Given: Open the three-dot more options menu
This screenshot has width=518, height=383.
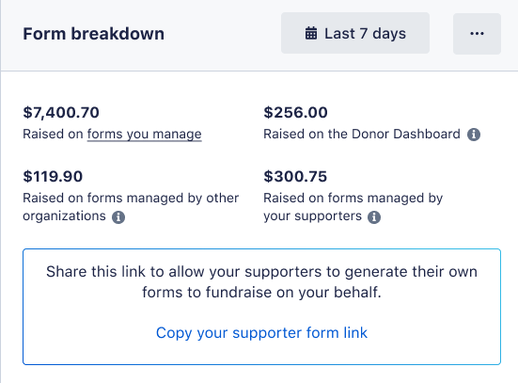Looking at the screenshot, I should coord(477,33).
